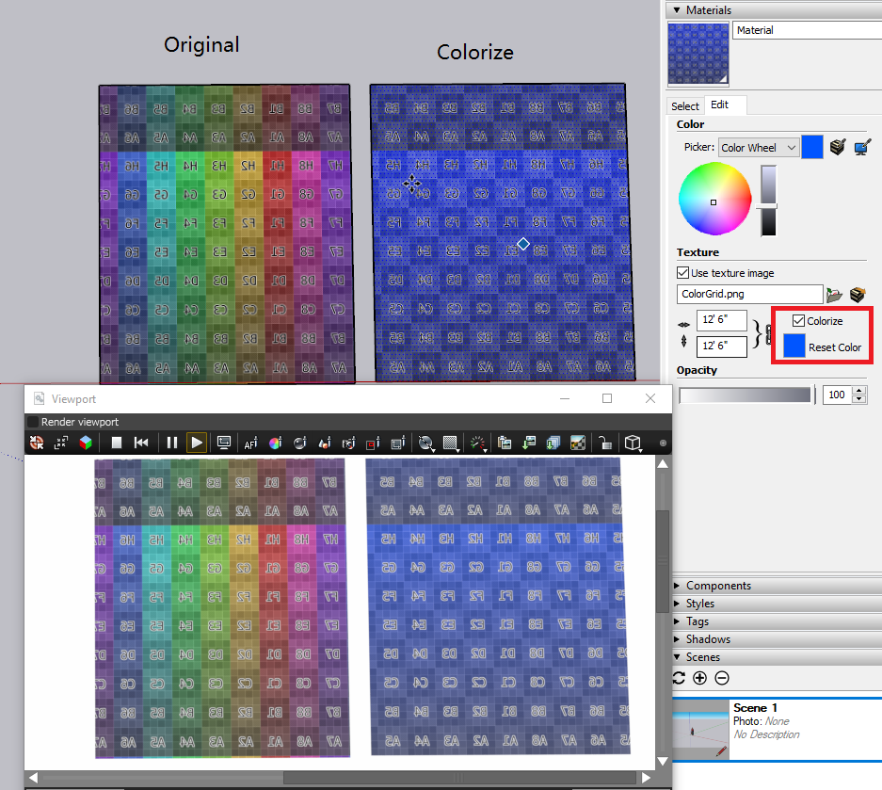The image size is (882, 790).
Task: Remove scene with the minus icon
Action: pyautogui.click(x=722, y=678)
